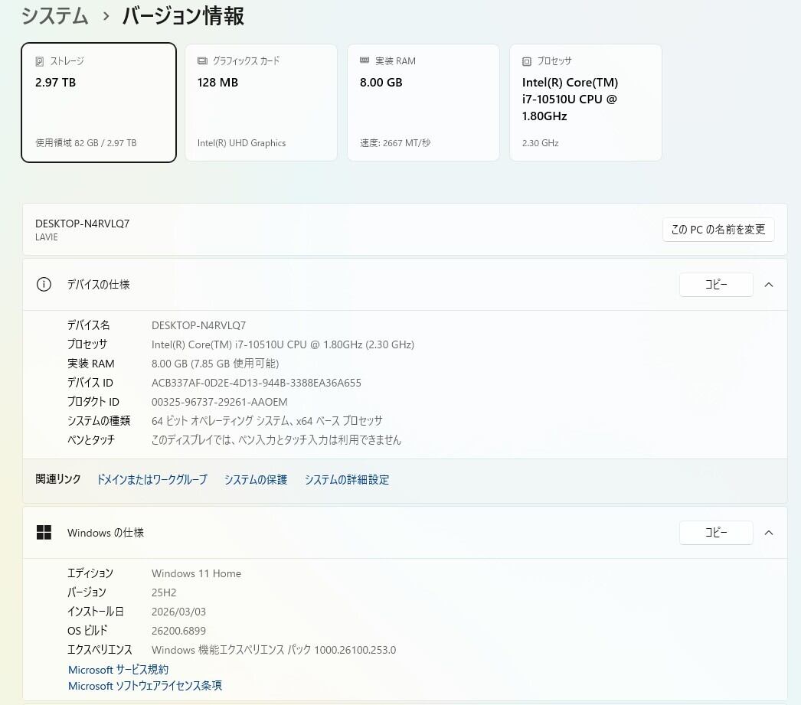The height and width of the screenshot is (705, 801).
Task: Copy Windows の仕様 details using コピー
Action: click(715, 533)
